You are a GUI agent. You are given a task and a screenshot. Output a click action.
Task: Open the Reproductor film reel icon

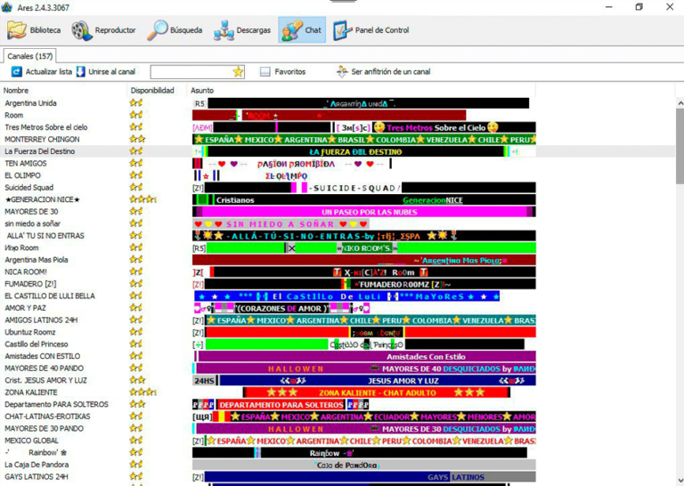click(82, 30)
